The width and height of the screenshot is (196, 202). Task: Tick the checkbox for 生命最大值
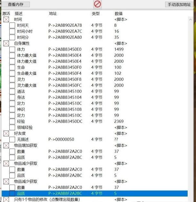click(x=12, y=73)
